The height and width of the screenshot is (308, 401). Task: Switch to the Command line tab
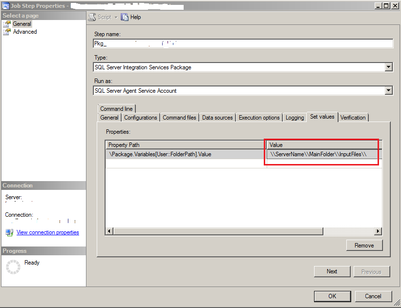(x=117, y=109)
